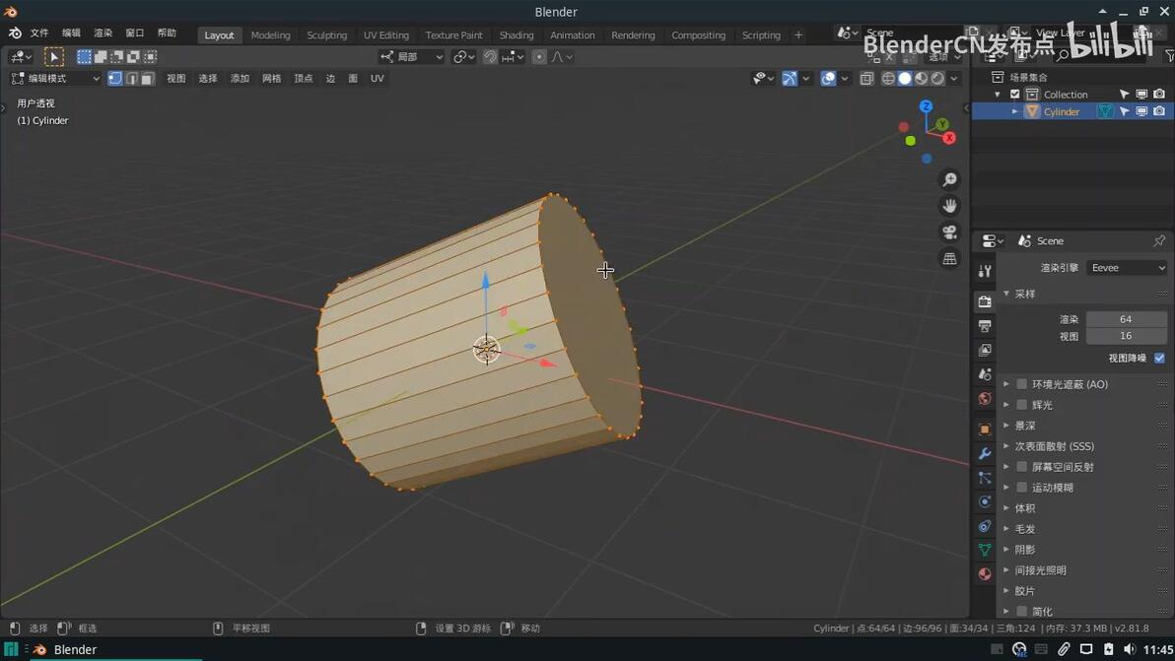The image size is (1175, 661).
Task: Select material preview shading
Action: point(921,79)
